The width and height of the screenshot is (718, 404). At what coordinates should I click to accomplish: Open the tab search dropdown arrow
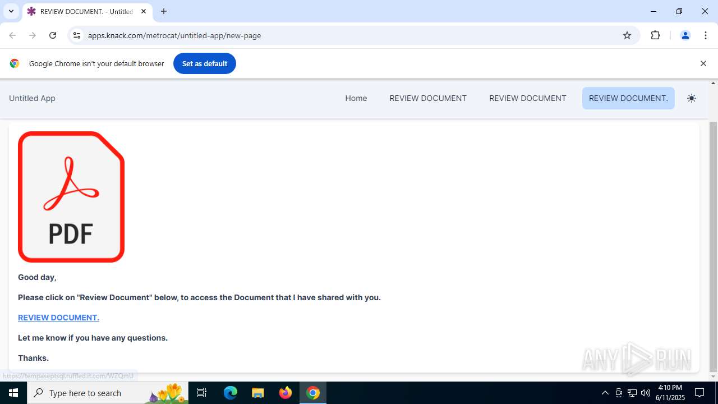coord(11,11)
